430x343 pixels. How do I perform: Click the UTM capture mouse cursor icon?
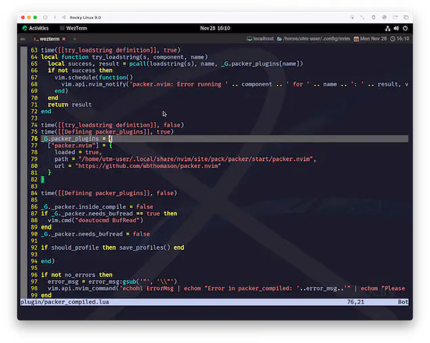[x=352, y=18]
